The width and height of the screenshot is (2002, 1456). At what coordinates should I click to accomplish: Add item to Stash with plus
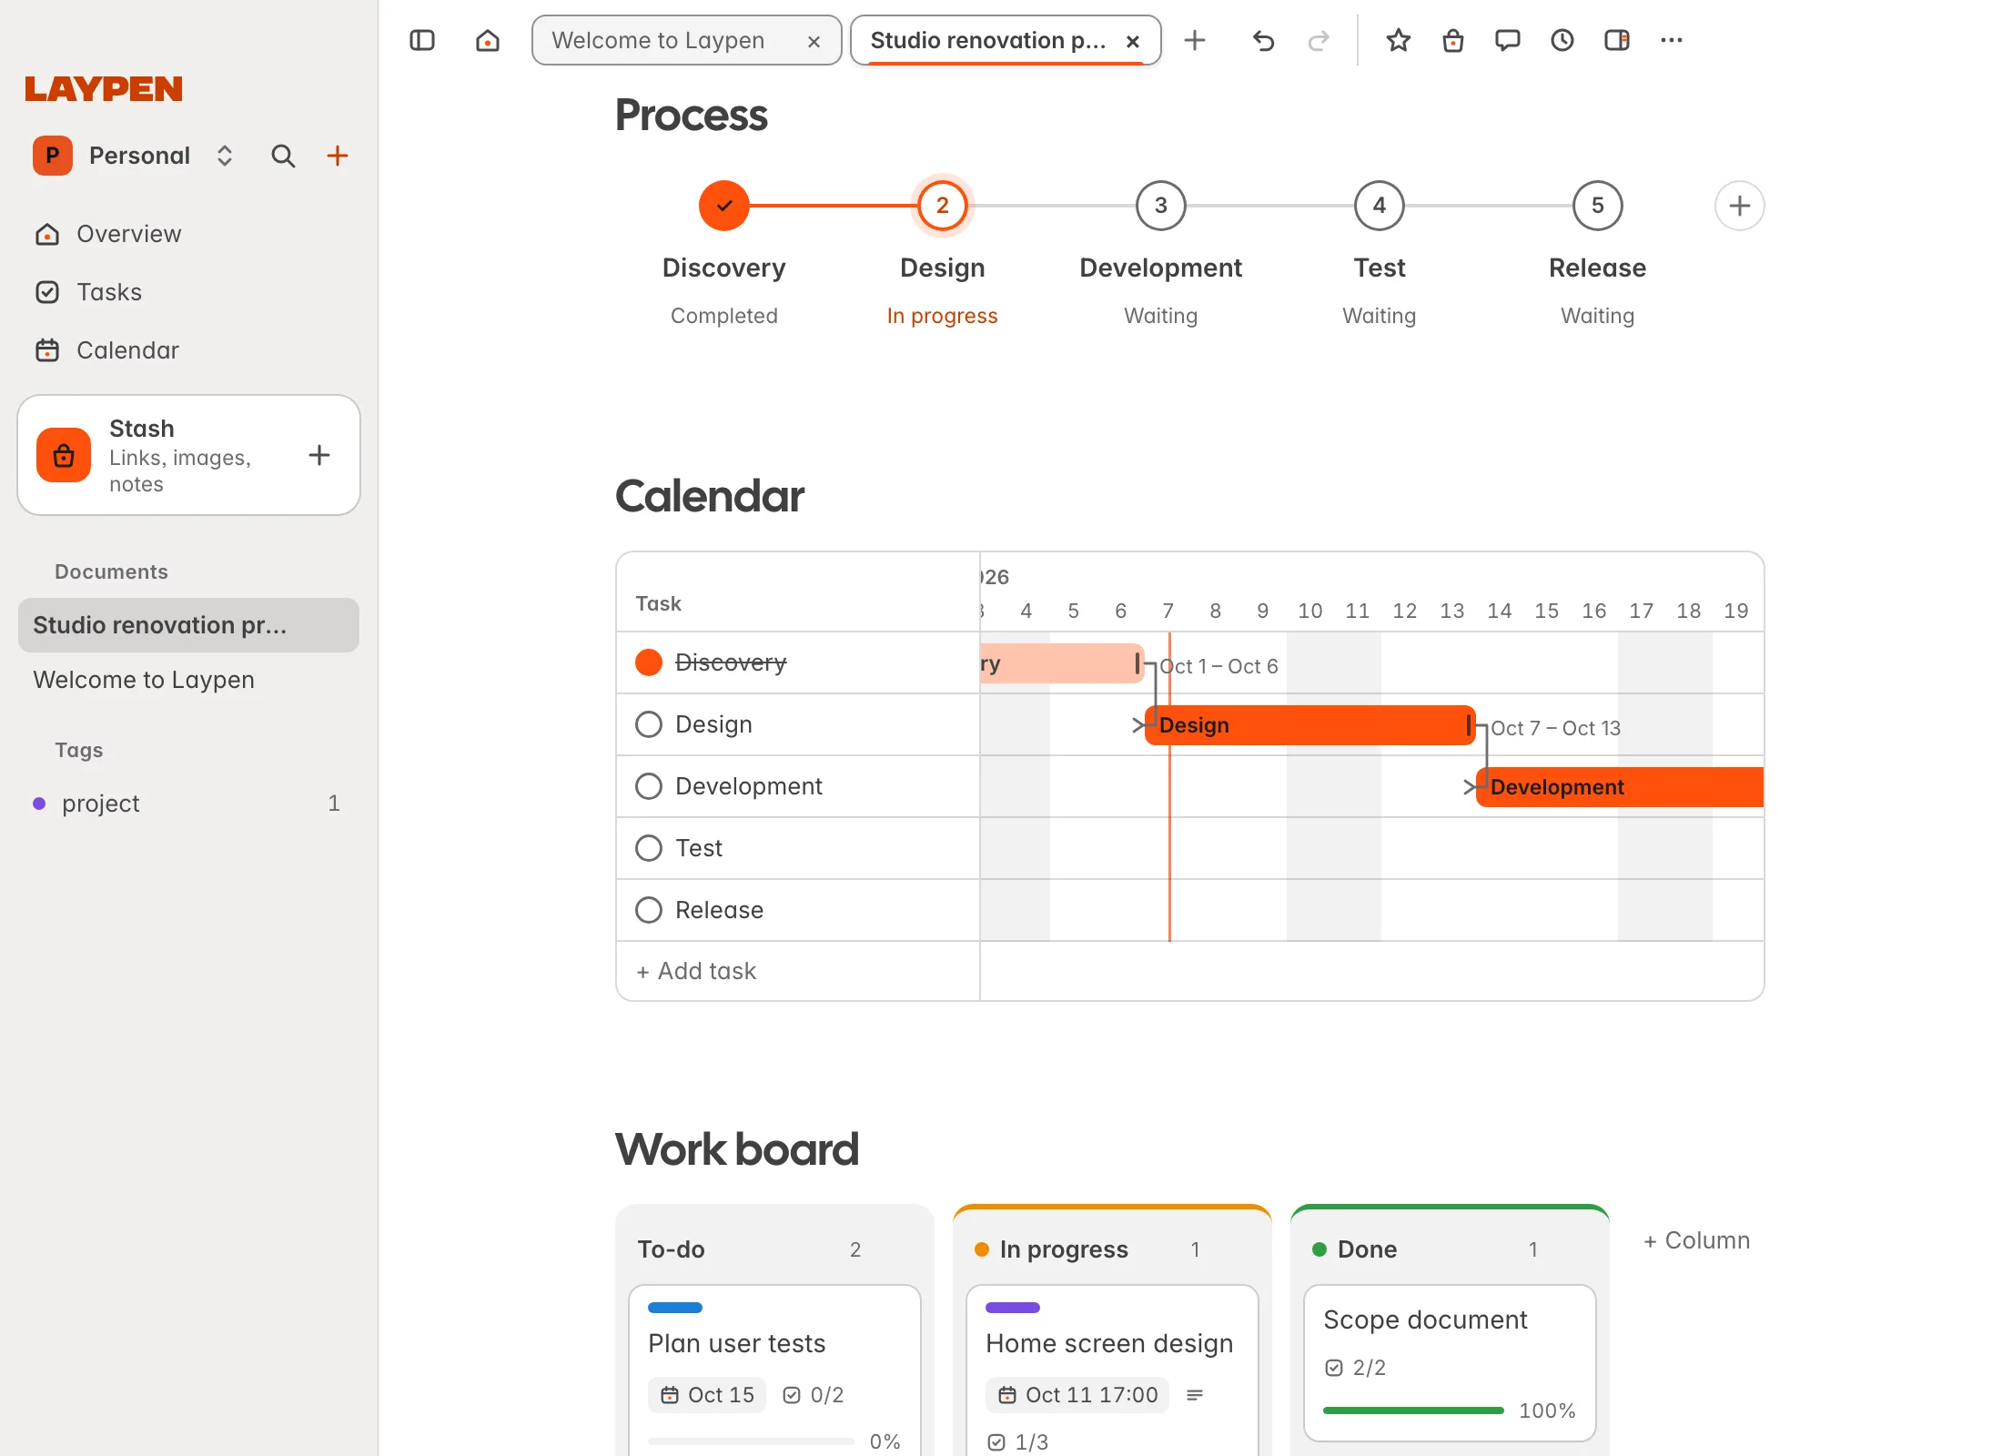(x=319, y=455)
